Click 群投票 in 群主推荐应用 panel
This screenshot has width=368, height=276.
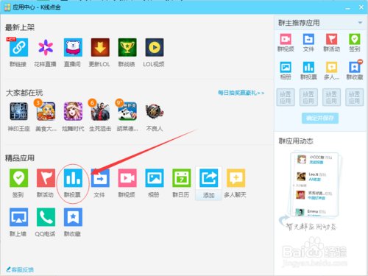(308, 67)
